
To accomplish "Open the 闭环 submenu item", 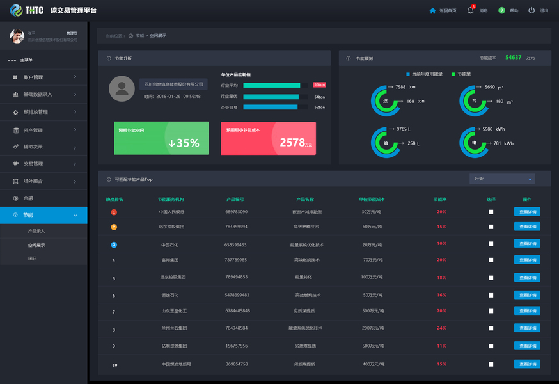I will (x=43, y=259).
